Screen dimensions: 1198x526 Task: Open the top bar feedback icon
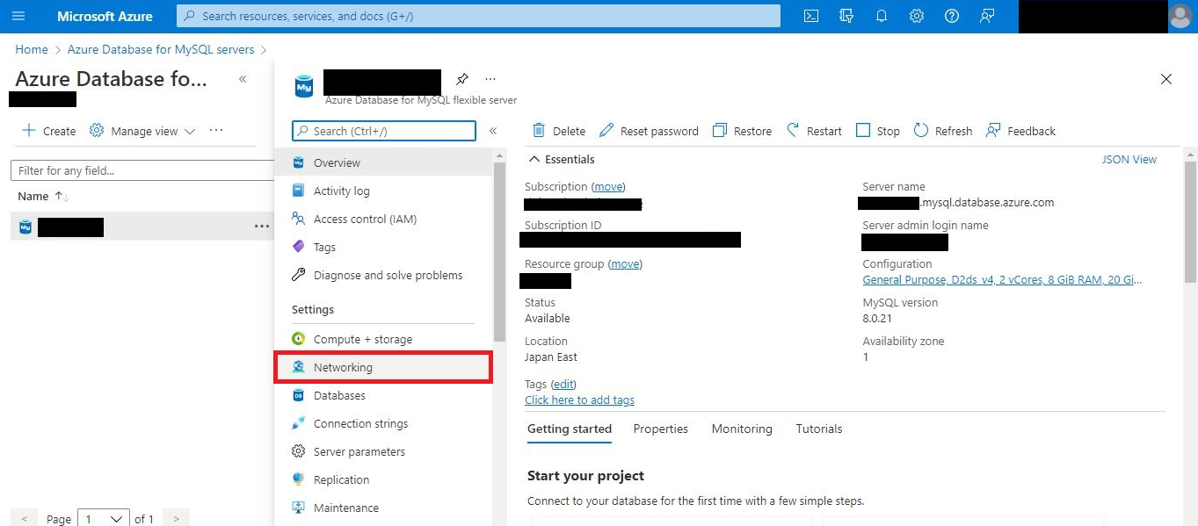point(987,16)
